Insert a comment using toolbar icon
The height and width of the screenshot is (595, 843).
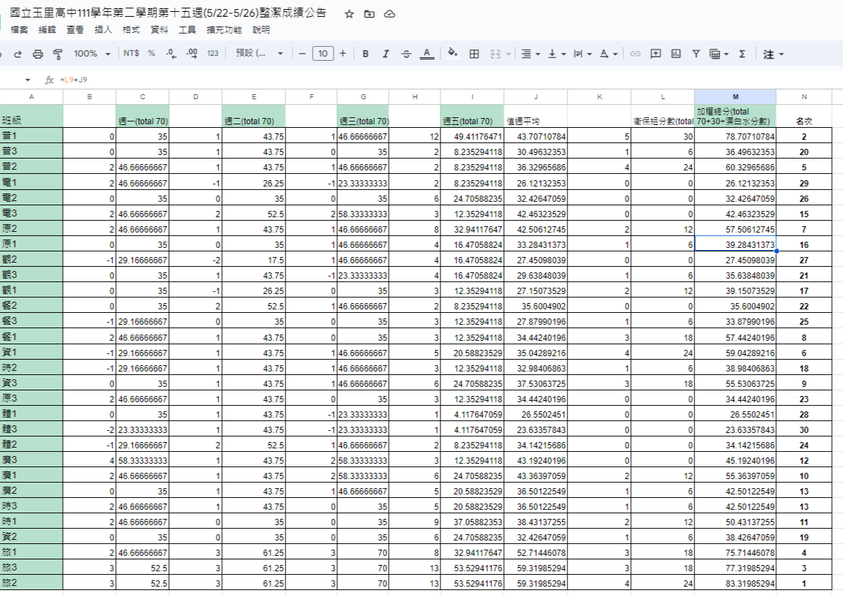click(655, 54)
